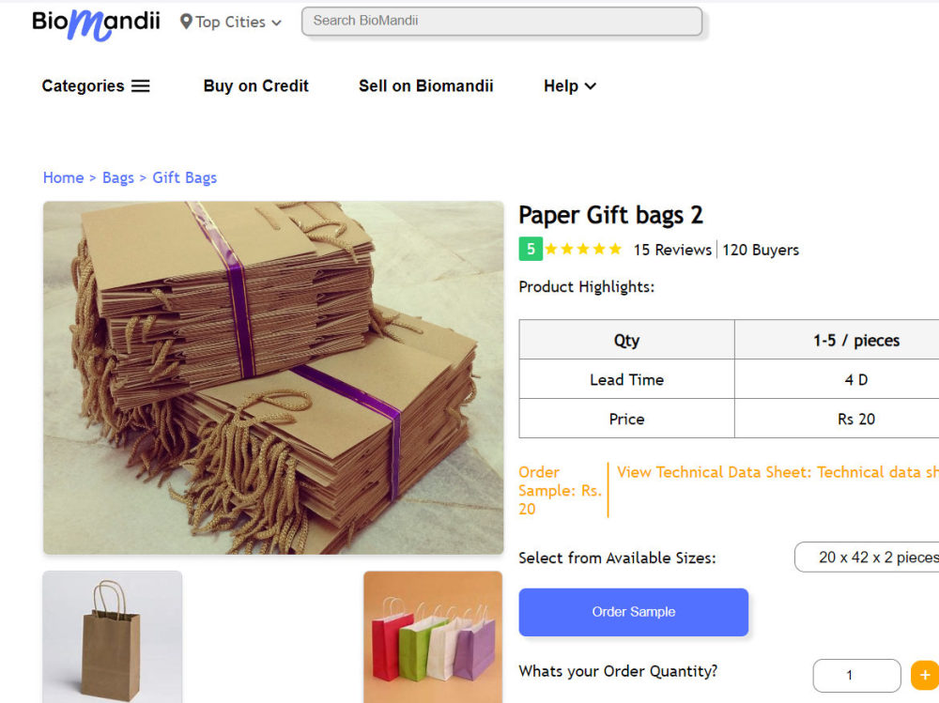Click the green 5 rating badge

pyautogui.click(x=531, y=249)
